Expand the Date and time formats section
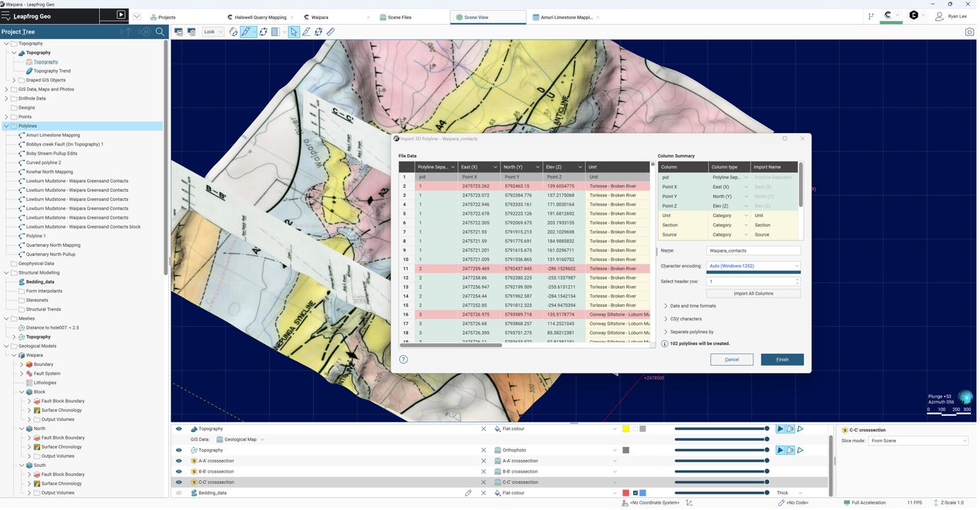 pyautogui.click(x=693, y=306)
